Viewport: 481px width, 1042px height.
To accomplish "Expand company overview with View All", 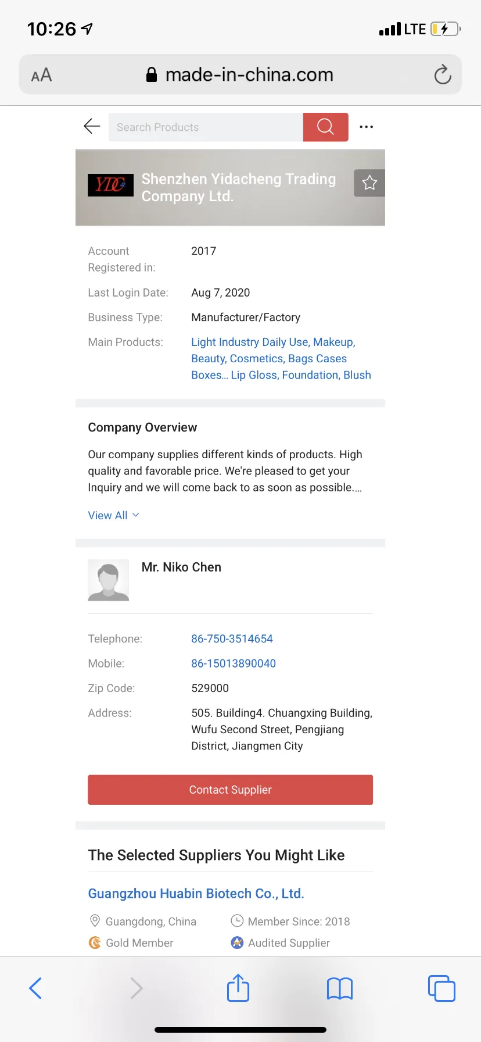I will click(x=113, y=515).
